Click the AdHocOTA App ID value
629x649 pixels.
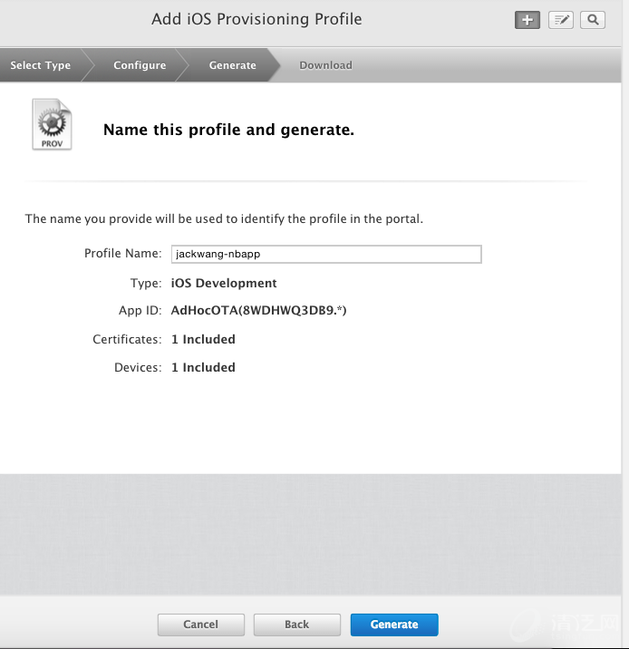[x=258, y=311]
